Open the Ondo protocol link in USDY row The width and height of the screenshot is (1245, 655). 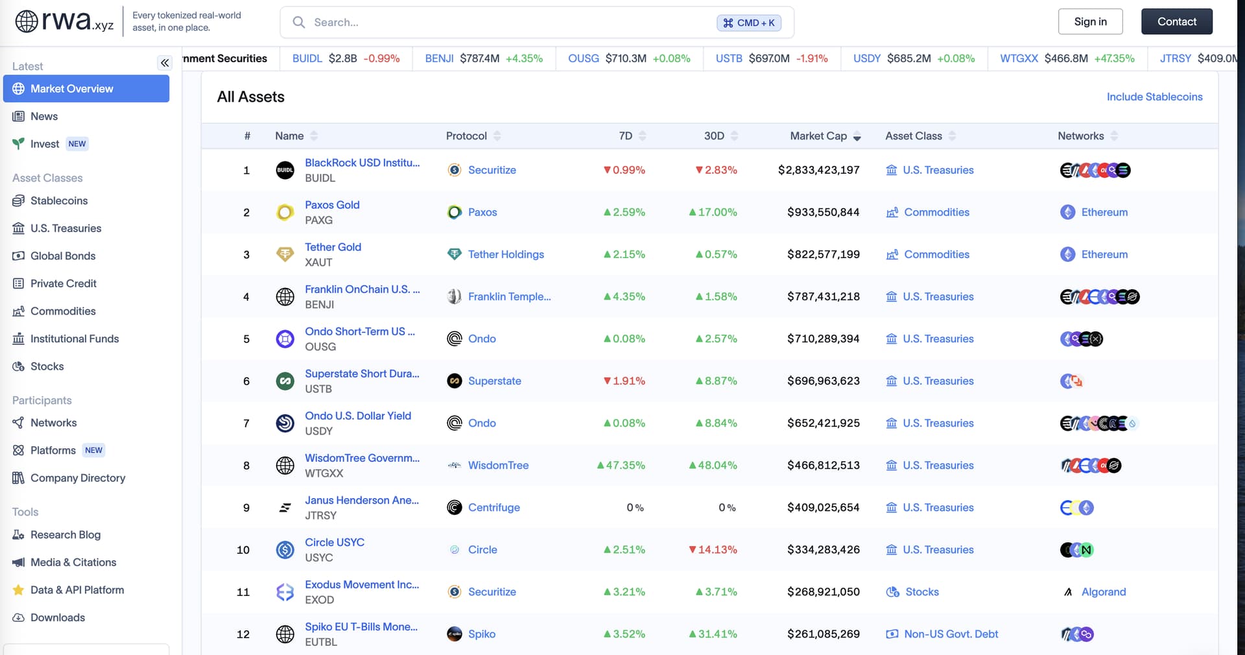[x=482, y=423]
